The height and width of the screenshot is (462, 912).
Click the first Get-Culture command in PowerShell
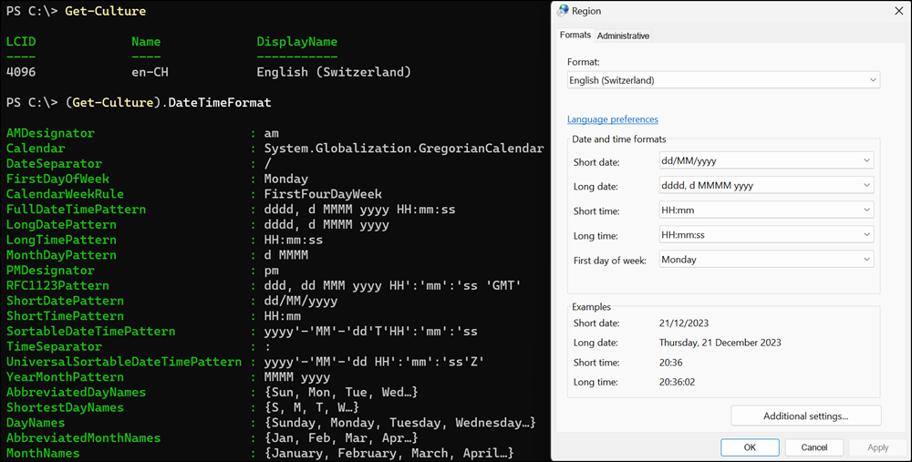click(x=105, y=11)
